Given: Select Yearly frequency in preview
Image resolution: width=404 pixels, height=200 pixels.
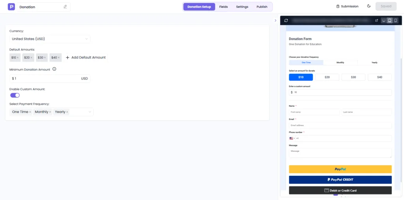Looking at the screenshot, I should tap(374, 62).
